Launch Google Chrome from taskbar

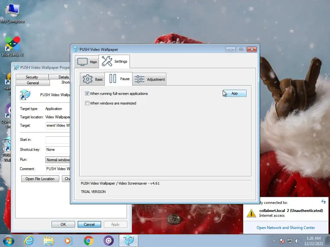pyautogui.click(x=89, y=241)
